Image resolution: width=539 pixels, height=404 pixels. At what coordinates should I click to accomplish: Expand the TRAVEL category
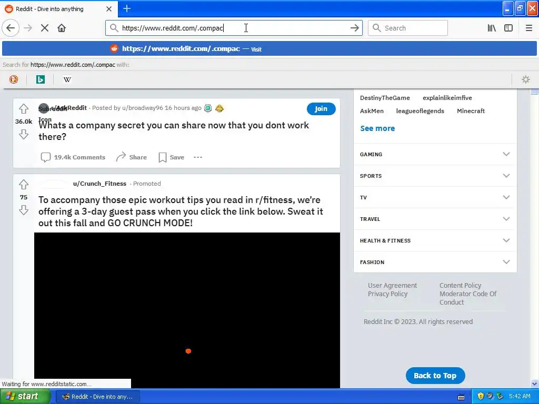435,219
